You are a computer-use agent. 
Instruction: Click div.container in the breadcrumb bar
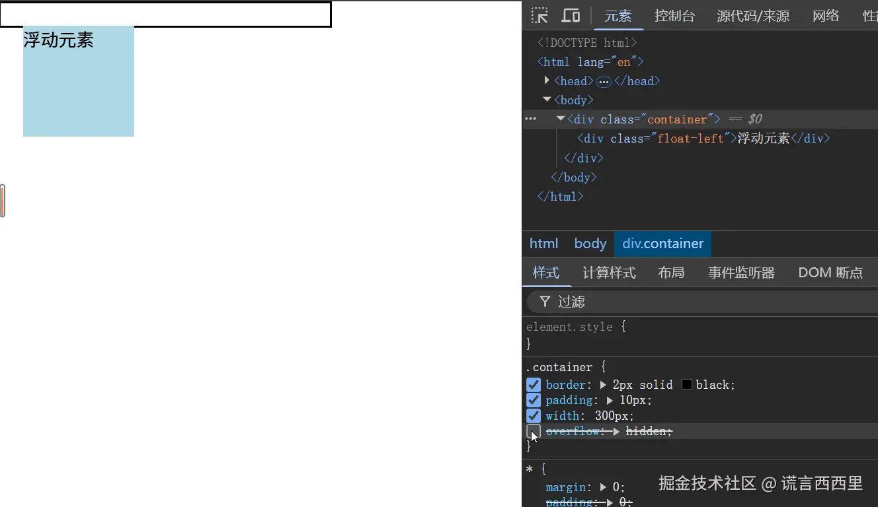pyautogui.click(x=663, y=244)
